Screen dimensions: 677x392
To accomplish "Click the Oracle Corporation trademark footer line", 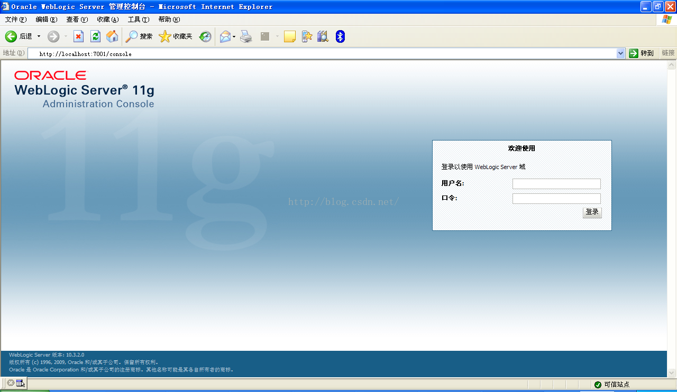I will tap(121, 370).
